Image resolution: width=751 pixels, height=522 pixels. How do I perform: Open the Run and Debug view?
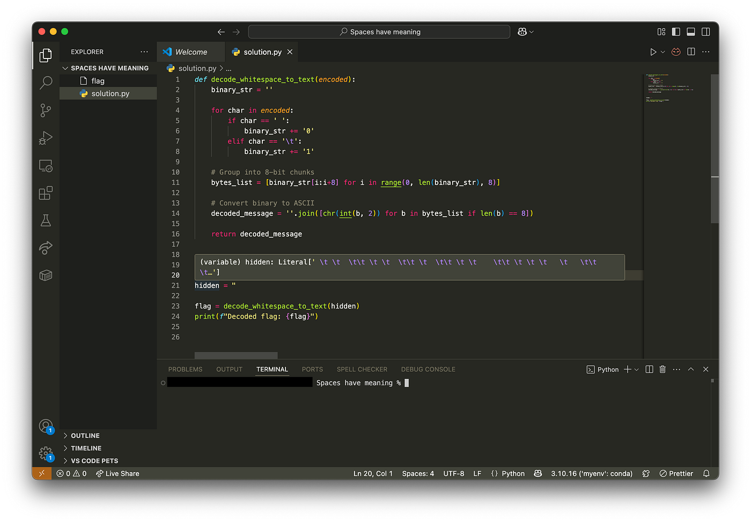tap(46, 138)
